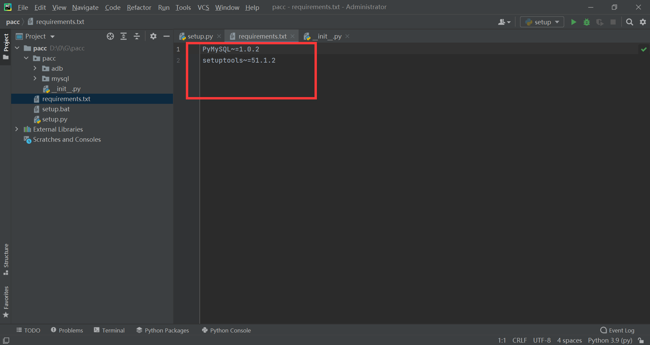Toggle the Favorites side panel
The height and width of the screenshot is (345, 650).
point(6,301)
